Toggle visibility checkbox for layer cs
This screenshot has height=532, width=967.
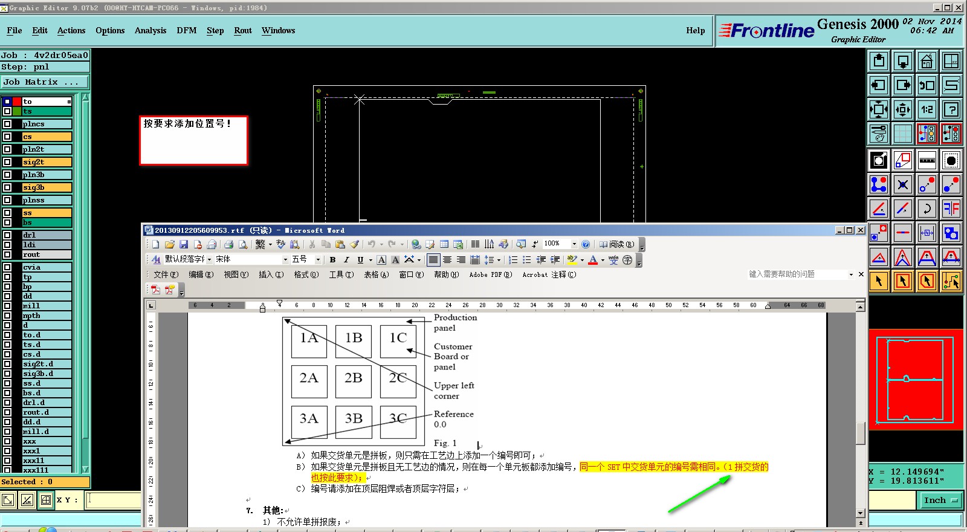[x=7, y=137]
